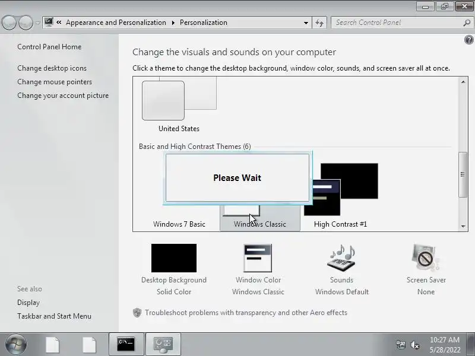Open the Display link under See also
This screenshot has width=475, height=356.
28,303
